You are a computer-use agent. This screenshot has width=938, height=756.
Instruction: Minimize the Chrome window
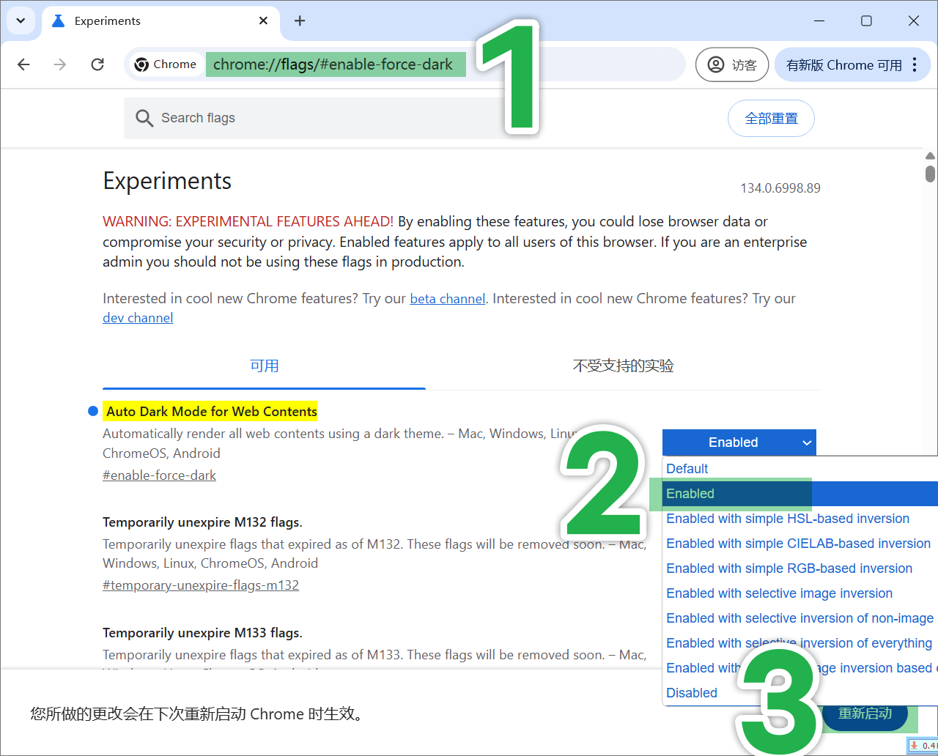[x=819, y=21]
